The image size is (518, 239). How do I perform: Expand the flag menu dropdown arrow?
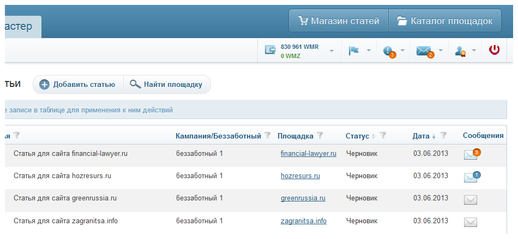pyautogui.click(x=369, y=51)
